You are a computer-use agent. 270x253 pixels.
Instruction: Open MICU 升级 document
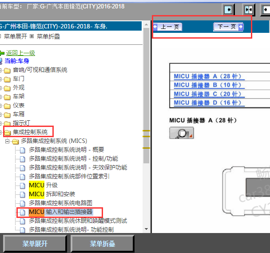point(43,185)
